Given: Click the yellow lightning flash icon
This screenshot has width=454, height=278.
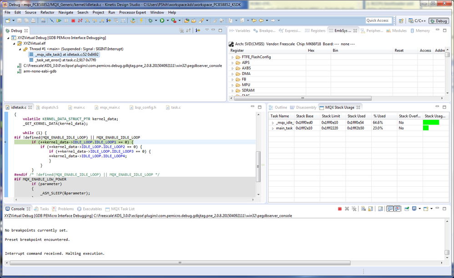Looking at the screenshot, I should pyautogui.click(x=141, y=20).
